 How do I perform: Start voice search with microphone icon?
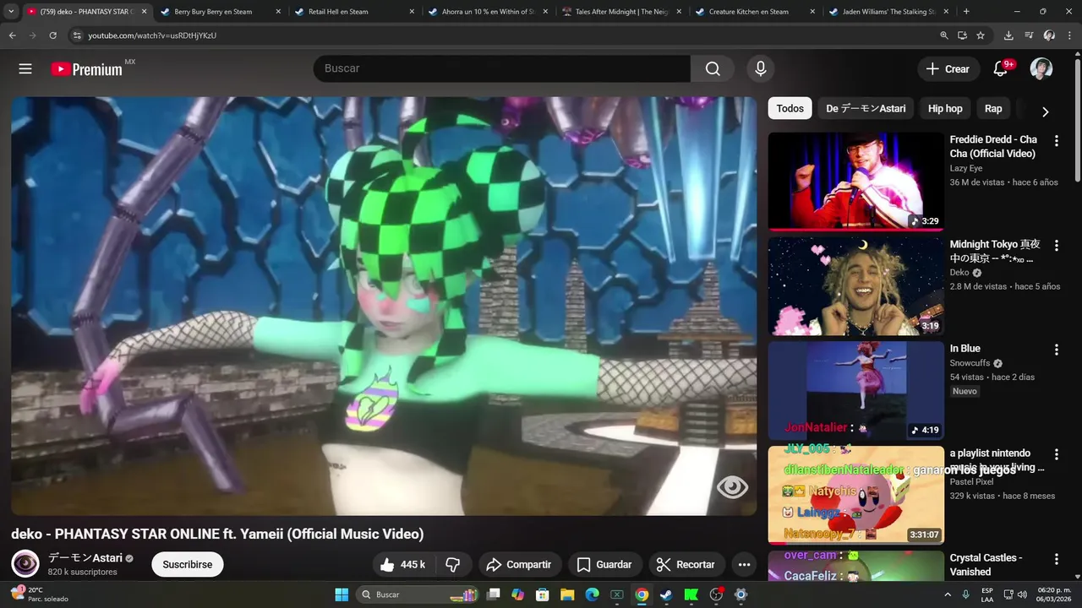click(x=760, y=68)
